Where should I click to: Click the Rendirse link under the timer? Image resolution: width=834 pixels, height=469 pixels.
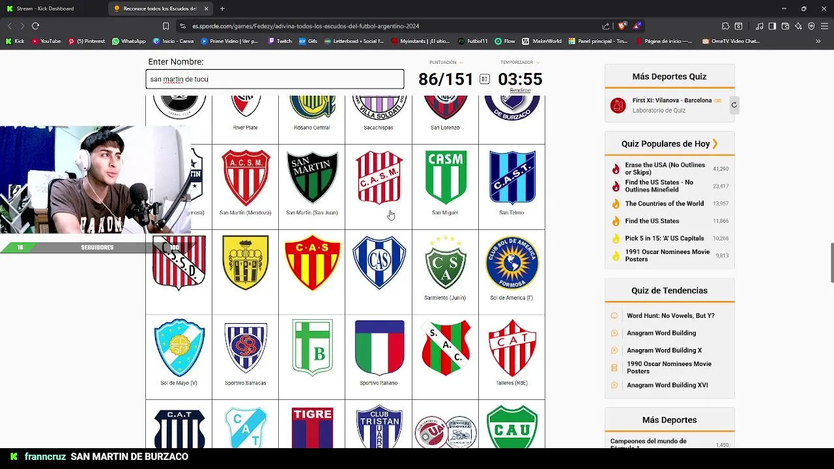click(x=520, y=91)
